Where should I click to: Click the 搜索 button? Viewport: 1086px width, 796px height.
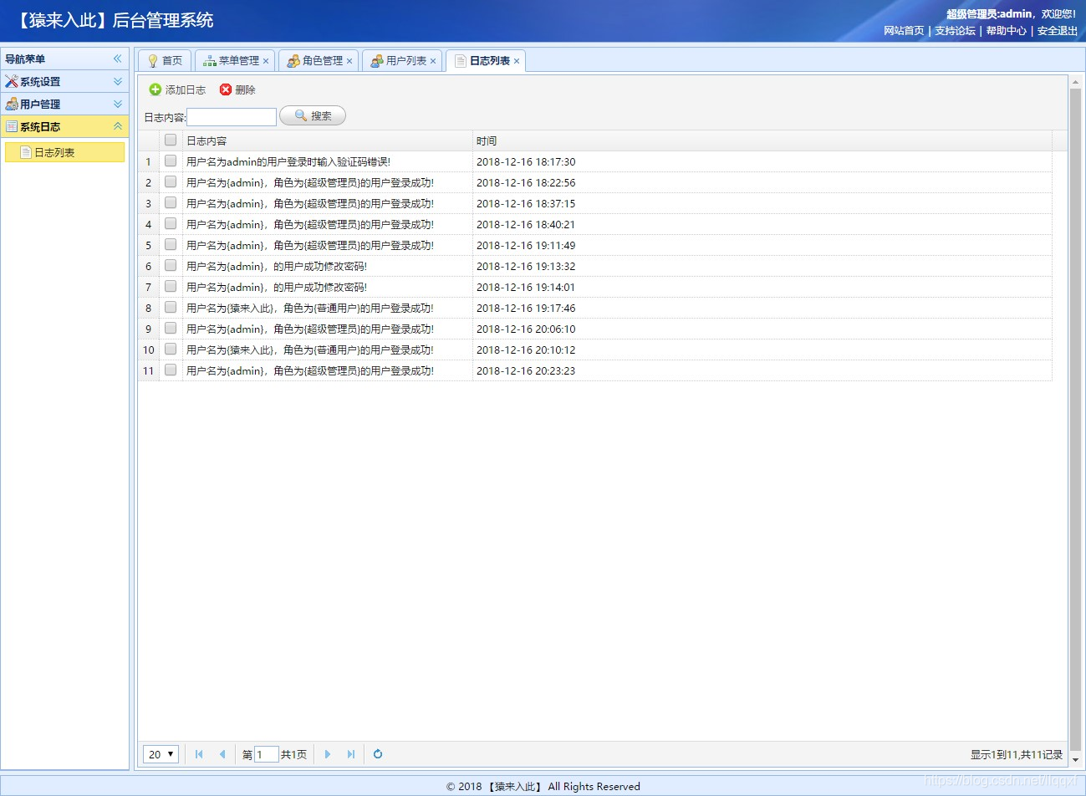(313, 115)
